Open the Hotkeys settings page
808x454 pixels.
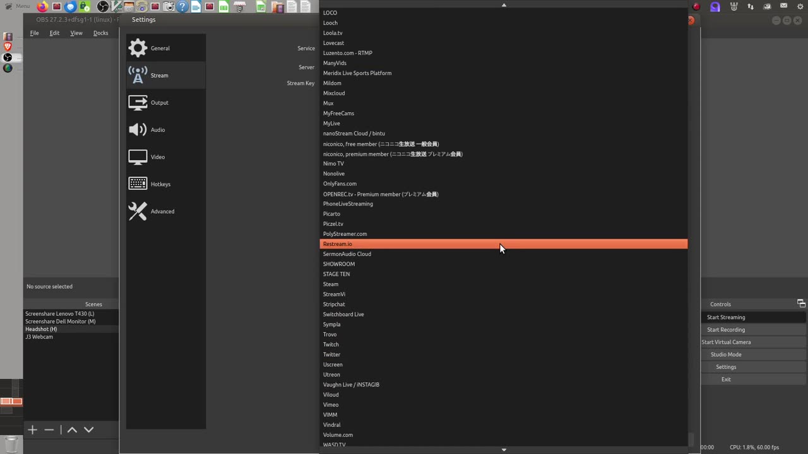pyautogui.click(x=166, y=184)
